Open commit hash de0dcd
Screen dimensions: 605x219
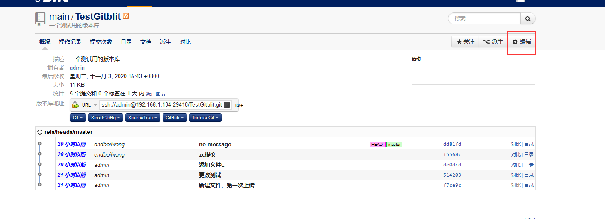[x=452, y=165]
